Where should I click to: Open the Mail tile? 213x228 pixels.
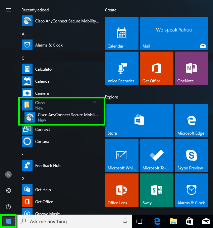point(174,33)
